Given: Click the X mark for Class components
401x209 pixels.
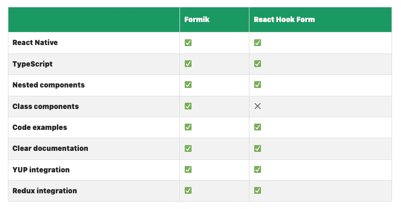Looking at the screenshot, I should [x=257, y=106].
